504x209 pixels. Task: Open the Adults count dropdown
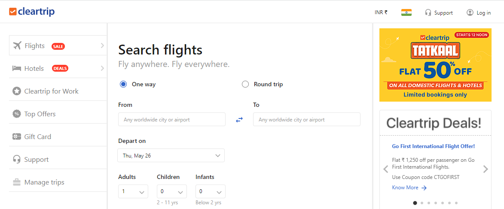[x=133, y=191]
